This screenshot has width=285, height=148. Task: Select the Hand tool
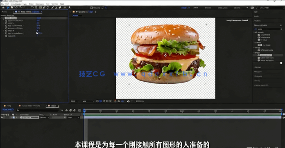11,8
